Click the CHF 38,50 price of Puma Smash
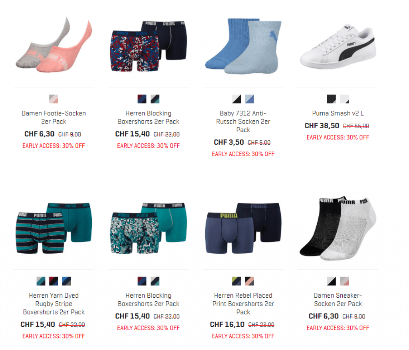409x350 pixels. [322, 126]
